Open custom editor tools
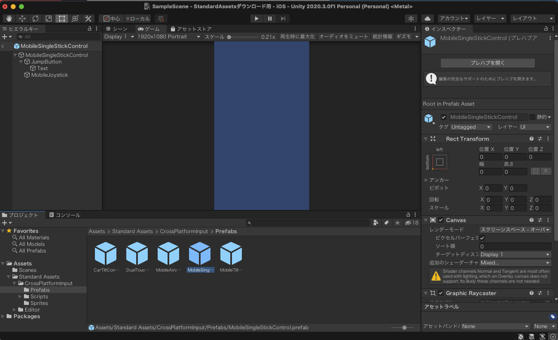Screen dimensions: 558x340 [x=88, y=19]
